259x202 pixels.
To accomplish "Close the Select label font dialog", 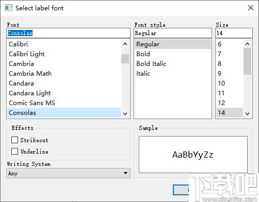I will click(251, 8).
